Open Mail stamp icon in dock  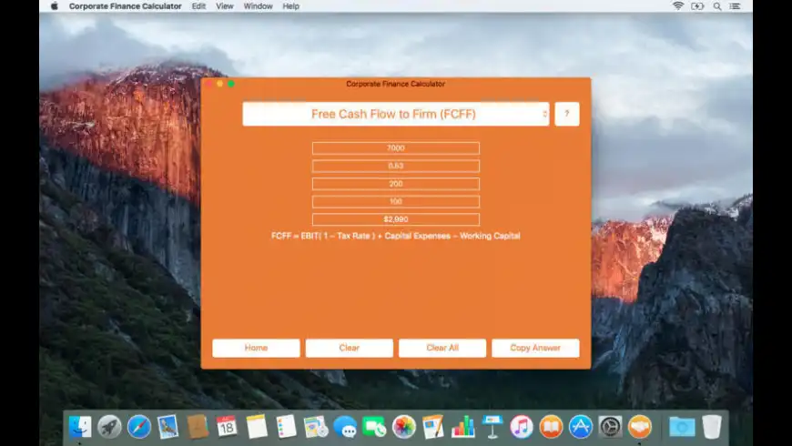click(x=168, y=427)
